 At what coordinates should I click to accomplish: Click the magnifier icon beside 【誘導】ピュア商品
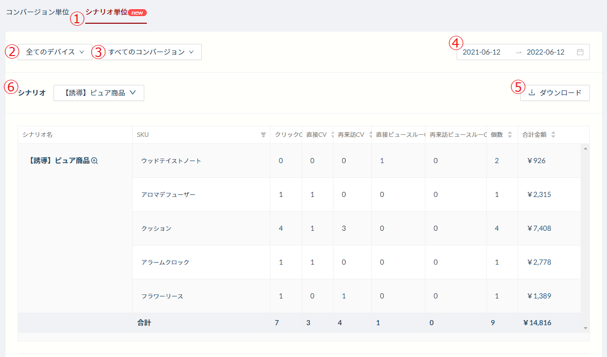coord(94,161)
